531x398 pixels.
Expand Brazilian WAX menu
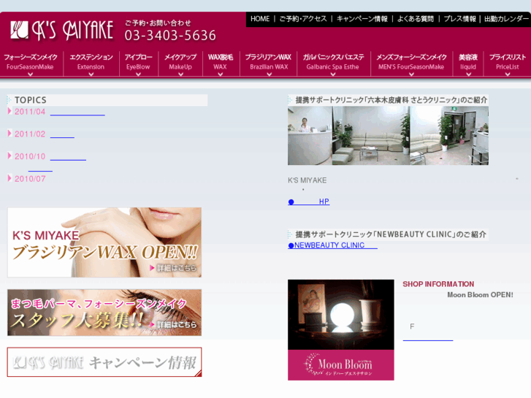click(x=268, y=64)
